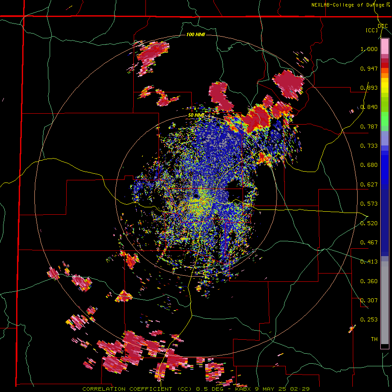The height and width of the screenshot is (392, 392).
Task: Select the 0.413 colorbar value
Action: pyautogui.click(x=369, y=262)
